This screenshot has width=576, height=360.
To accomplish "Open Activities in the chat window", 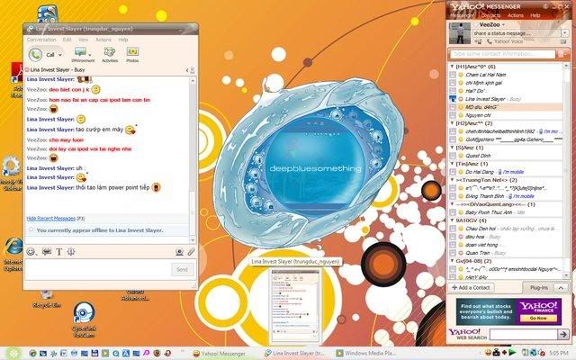I will 110,54.
